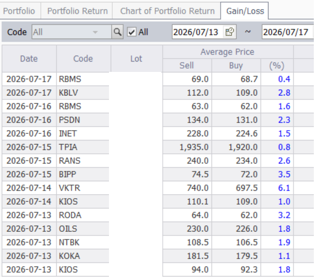Sort by the Date column header
The image size is (316, 277).
29,59
